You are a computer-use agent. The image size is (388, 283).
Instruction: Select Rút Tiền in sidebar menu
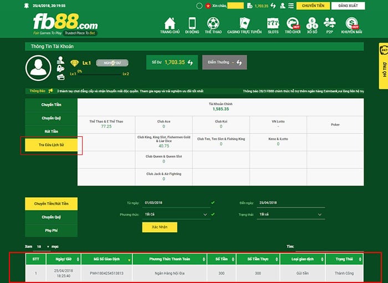[x=51, y=131]
